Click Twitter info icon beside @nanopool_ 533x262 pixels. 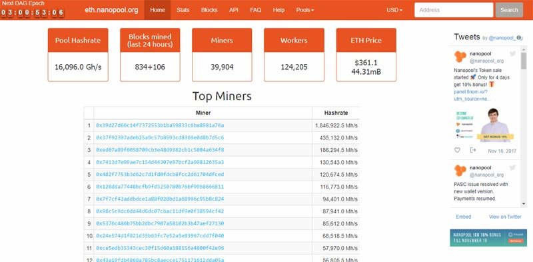pos(519,38)
